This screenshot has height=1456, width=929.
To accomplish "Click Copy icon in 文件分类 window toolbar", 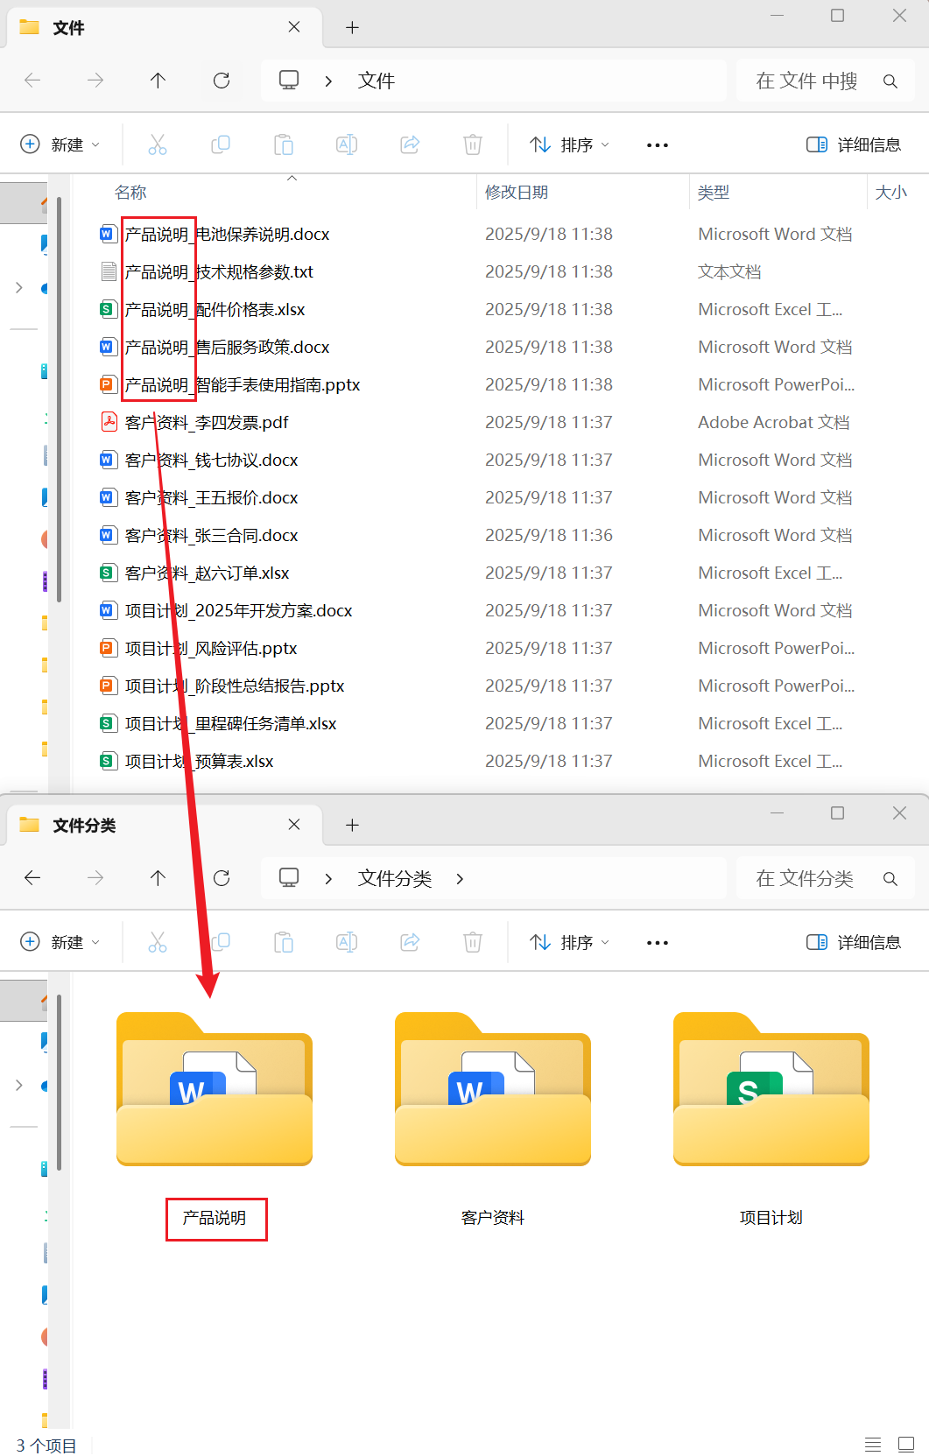I will (x=221, y=942).
